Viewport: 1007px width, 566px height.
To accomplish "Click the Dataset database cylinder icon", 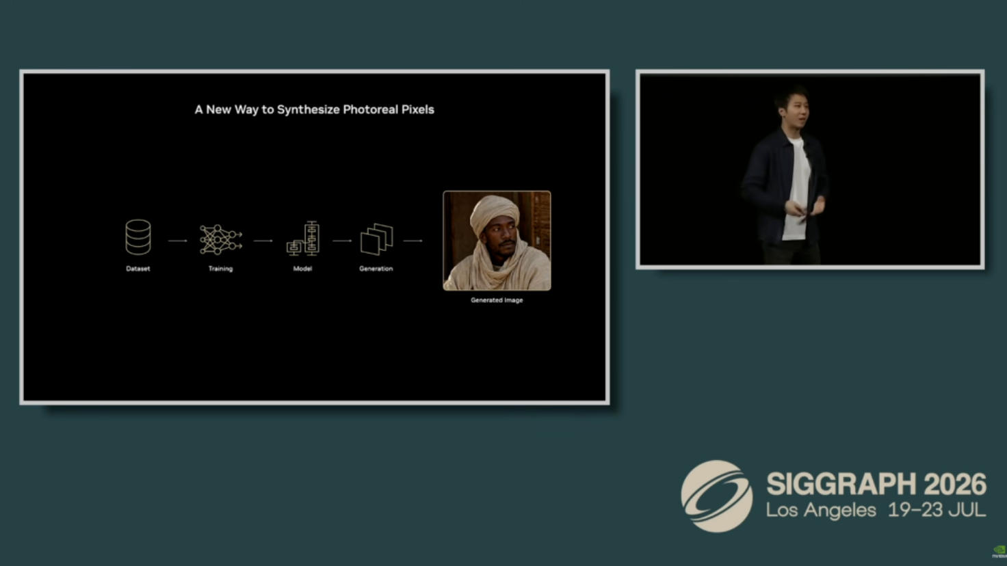I will [x=138, y=237].
